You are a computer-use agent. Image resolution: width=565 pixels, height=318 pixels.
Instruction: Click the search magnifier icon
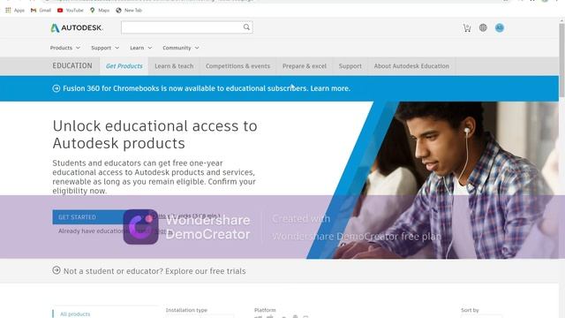(x=246, y=27)
